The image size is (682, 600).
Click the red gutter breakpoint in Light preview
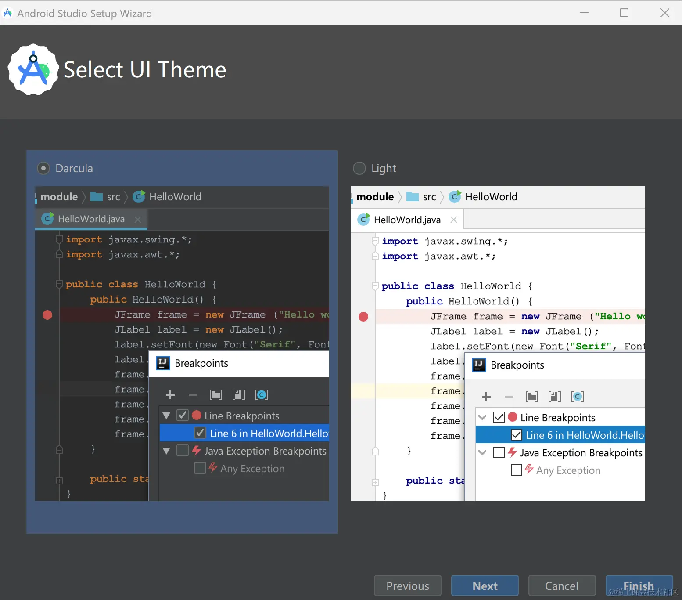tap(363, 317)
